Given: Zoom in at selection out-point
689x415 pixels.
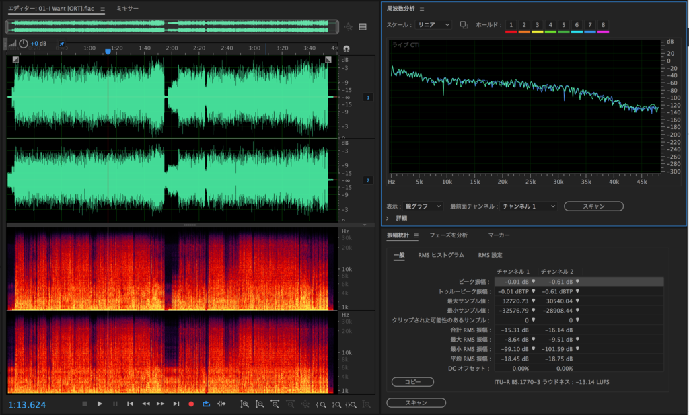Looking at the screenshot, I should point(336,404).
